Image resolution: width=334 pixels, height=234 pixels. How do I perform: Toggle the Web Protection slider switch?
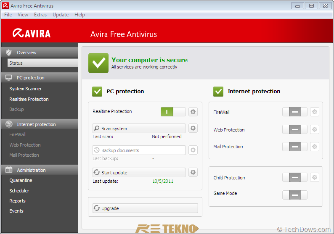tap(295, 129)
